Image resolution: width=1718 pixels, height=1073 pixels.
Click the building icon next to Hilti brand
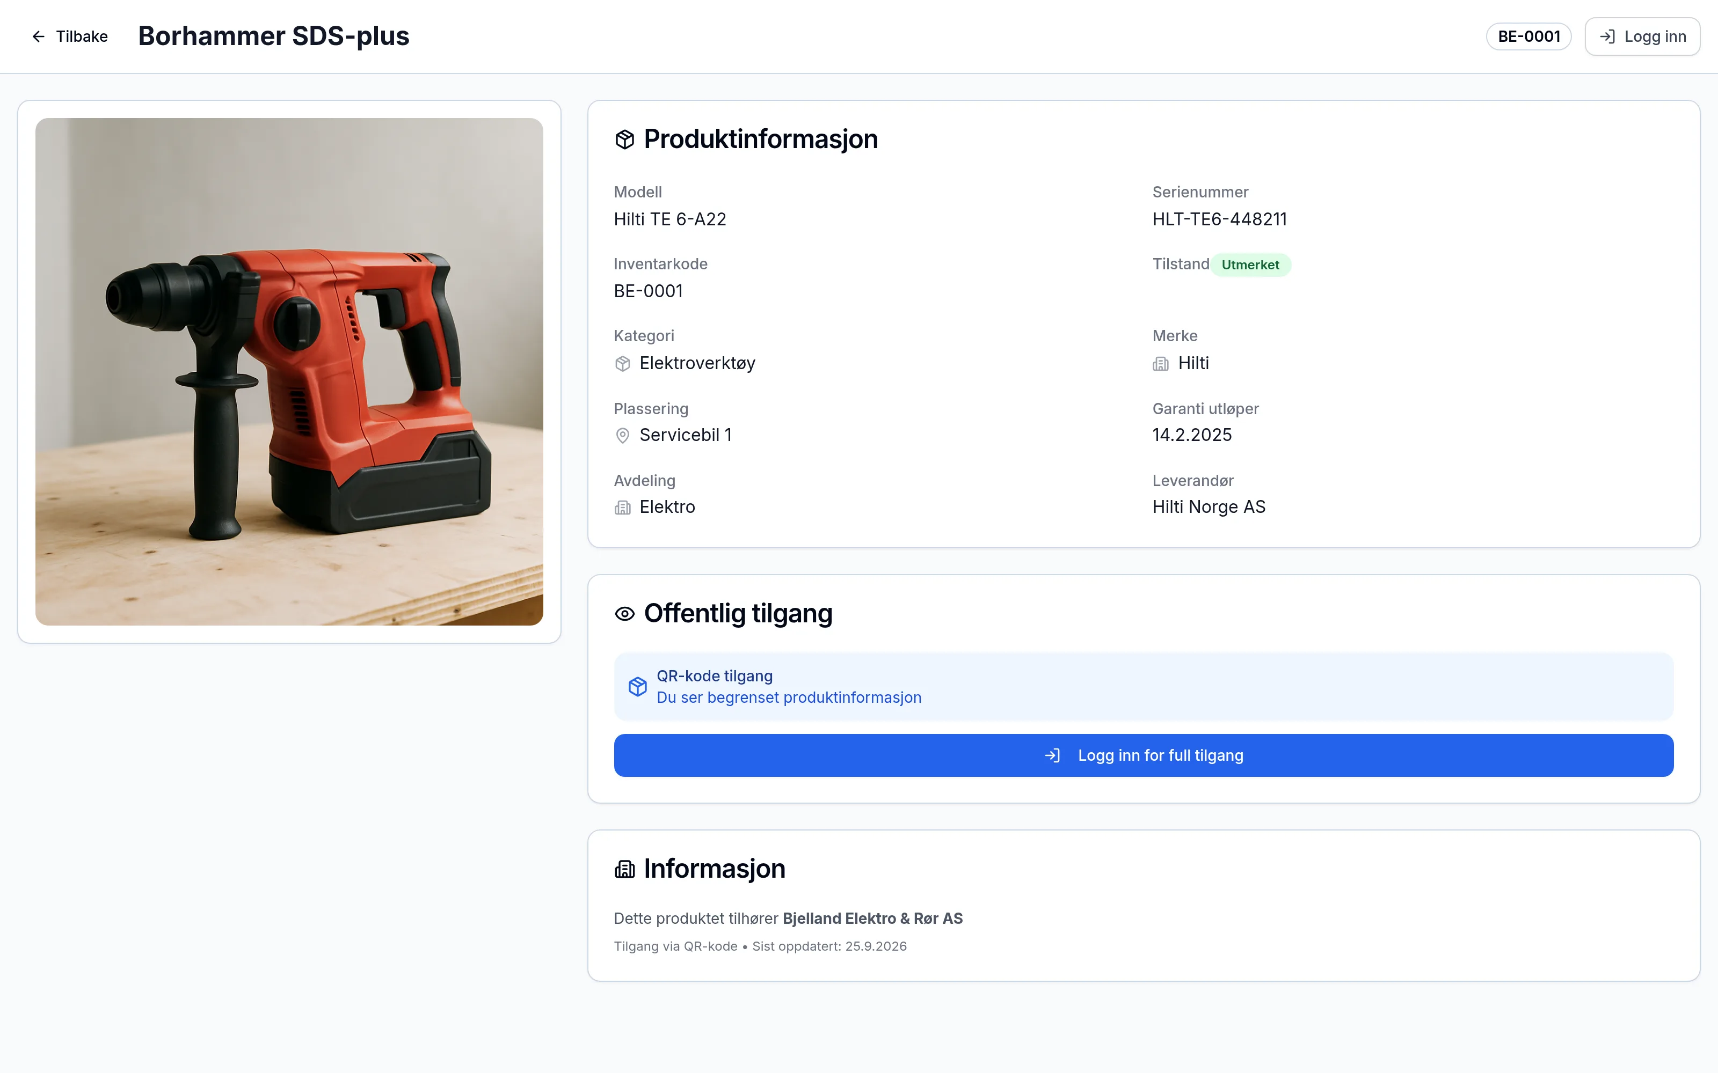(1161, 364)
